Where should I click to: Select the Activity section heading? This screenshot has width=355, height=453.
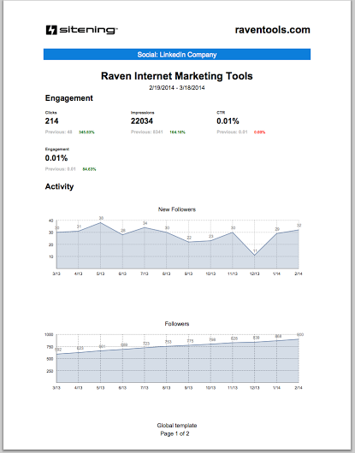point(59,186)
